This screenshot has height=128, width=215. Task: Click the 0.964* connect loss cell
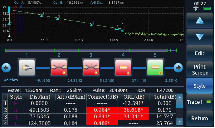102,110
